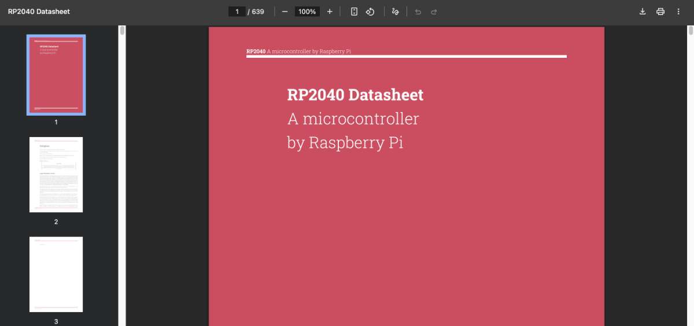This screenshot has width=694, height=326.
Task: Click the '3' label under third thumbnail
Action: pyautogui.click(x=56, y=321)
